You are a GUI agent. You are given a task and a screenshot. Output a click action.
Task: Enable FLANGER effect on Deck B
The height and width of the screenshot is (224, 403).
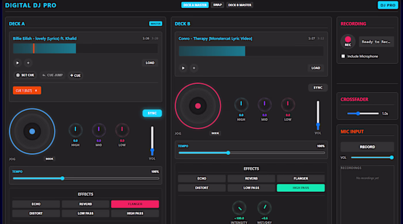pos(301,179)
